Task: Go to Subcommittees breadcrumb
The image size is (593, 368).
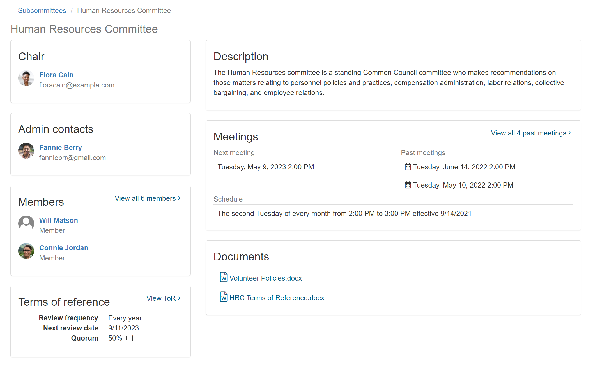Action: tap(42, 11)
